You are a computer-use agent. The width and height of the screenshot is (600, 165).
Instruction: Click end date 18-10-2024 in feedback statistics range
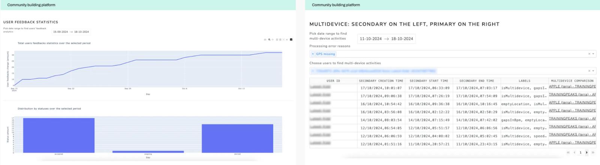81,32
